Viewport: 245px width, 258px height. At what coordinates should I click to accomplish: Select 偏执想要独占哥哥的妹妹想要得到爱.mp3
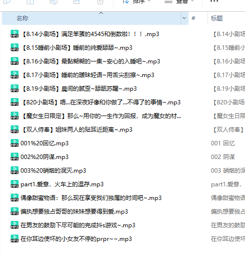74,212
